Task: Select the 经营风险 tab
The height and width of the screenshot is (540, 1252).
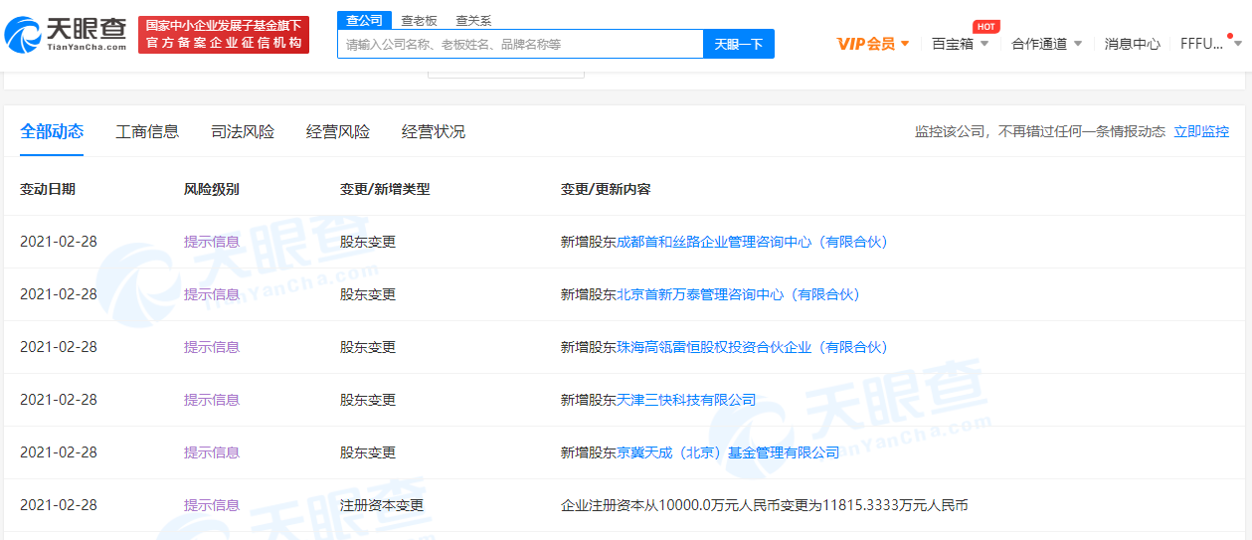Action: click(x=338, y=131)
